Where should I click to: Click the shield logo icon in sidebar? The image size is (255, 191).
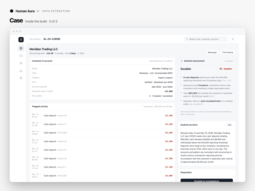tap(21, 40)
